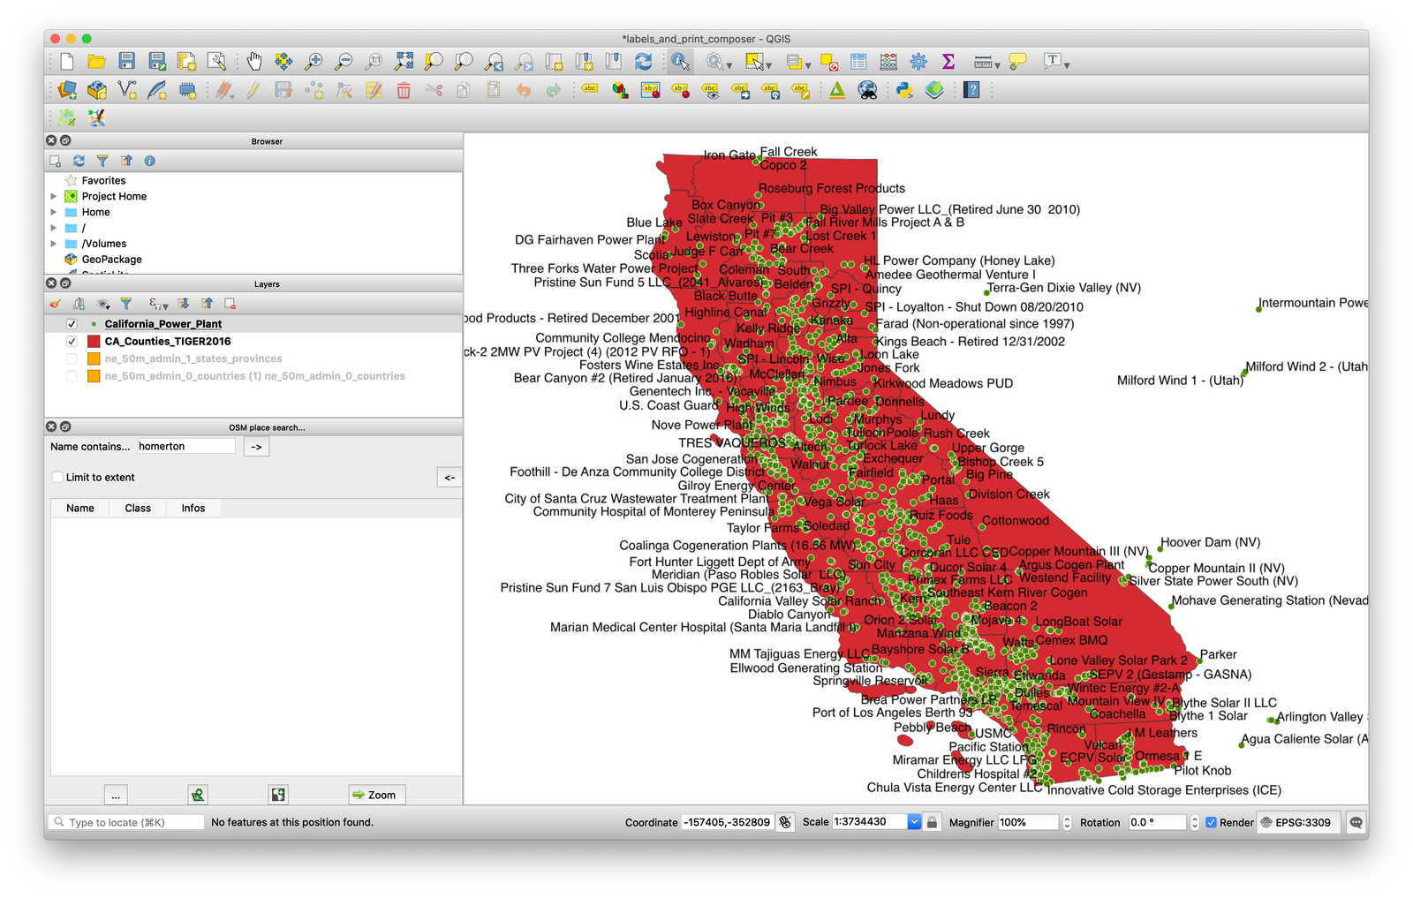Click the <- back button

coord(450,478)
